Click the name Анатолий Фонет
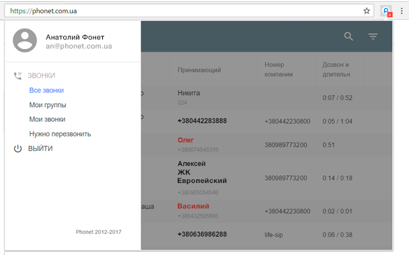 75,37
